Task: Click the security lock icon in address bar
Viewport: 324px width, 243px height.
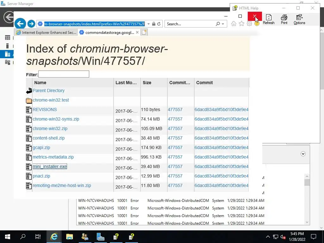Action: pyautogui.click(x=153, y=24)
